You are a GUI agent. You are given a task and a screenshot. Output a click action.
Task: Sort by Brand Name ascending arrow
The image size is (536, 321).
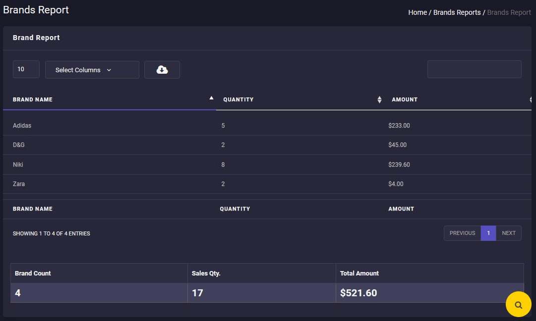(212, 98)
